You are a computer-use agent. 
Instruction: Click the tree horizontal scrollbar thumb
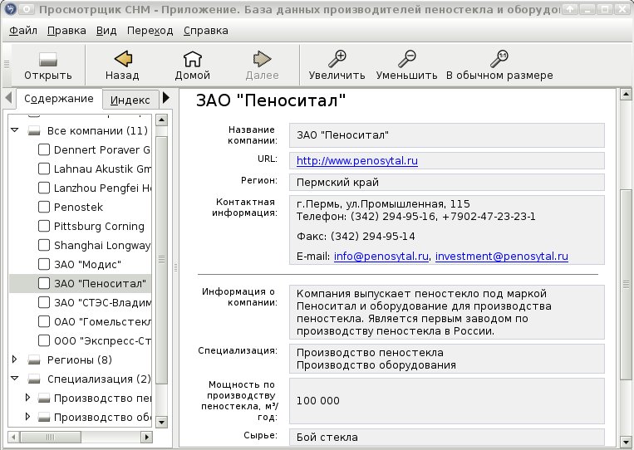click(x=50, y=437)
